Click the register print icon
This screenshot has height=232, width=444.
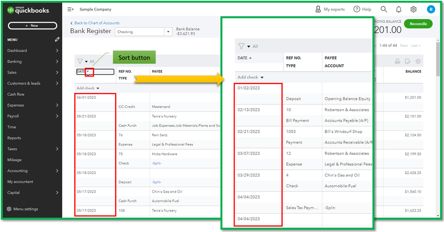coord(397,61)
